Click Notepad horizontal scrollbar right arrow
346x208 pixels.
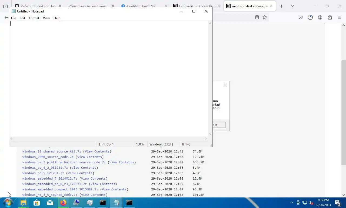coord(206,138)
